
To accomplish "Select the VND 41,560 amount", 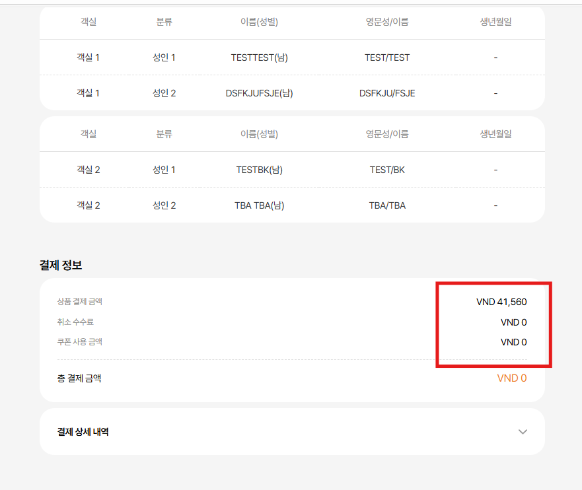I will click(501, 302).
